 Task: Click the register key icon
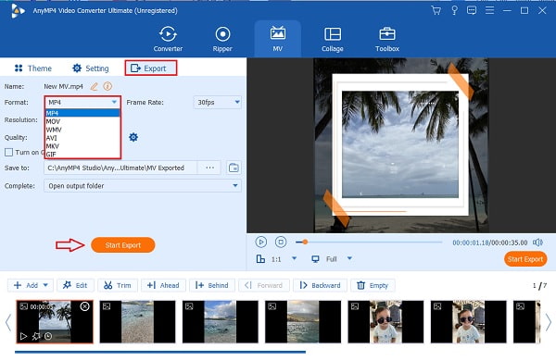click(x=454, y=10)
